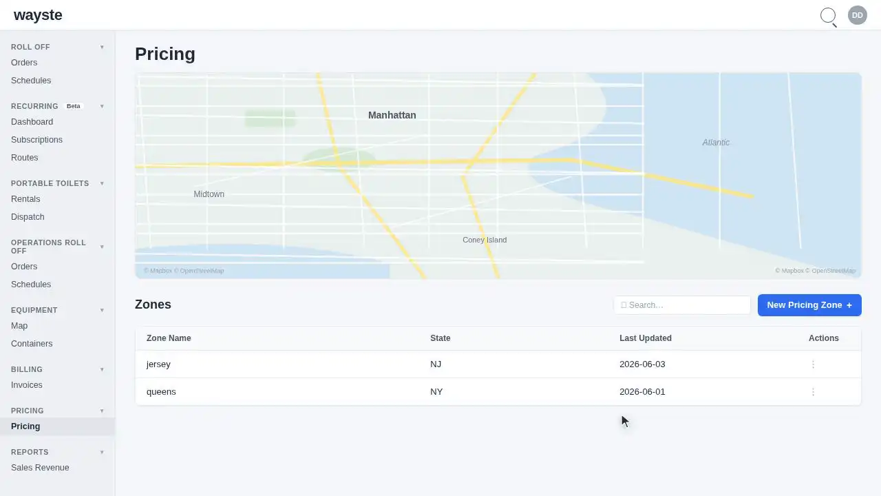Viewport: 881px width, 496px height.
Task: Select the jersey zone name
Action: (158, 364)
